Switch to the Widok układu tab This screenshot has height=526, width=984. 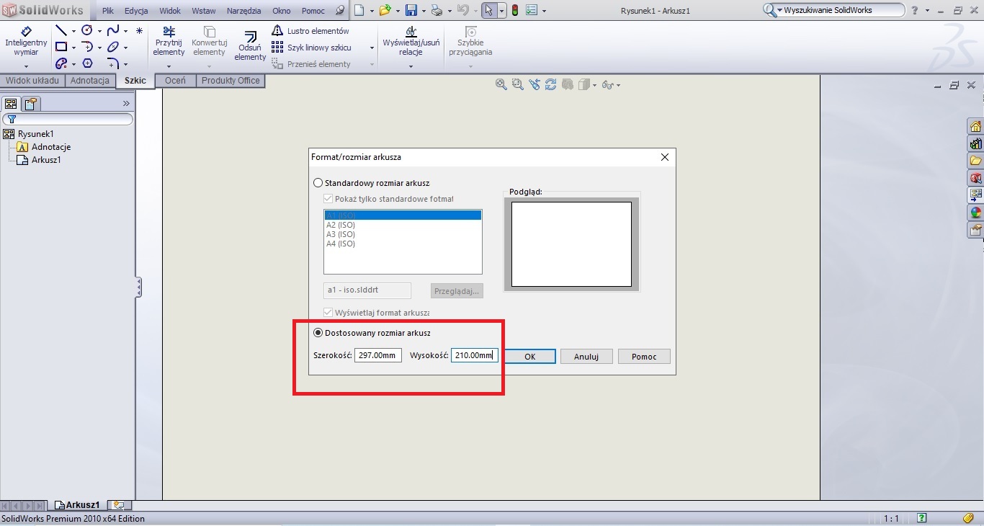coord(32,81)
